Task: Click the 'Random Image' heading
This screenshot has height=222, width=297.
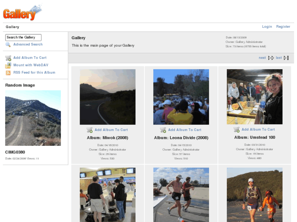Action: [20, 85]
